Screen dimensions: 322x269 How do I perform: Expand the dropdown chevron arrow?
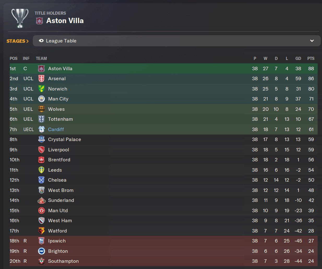tap(312, 41)
